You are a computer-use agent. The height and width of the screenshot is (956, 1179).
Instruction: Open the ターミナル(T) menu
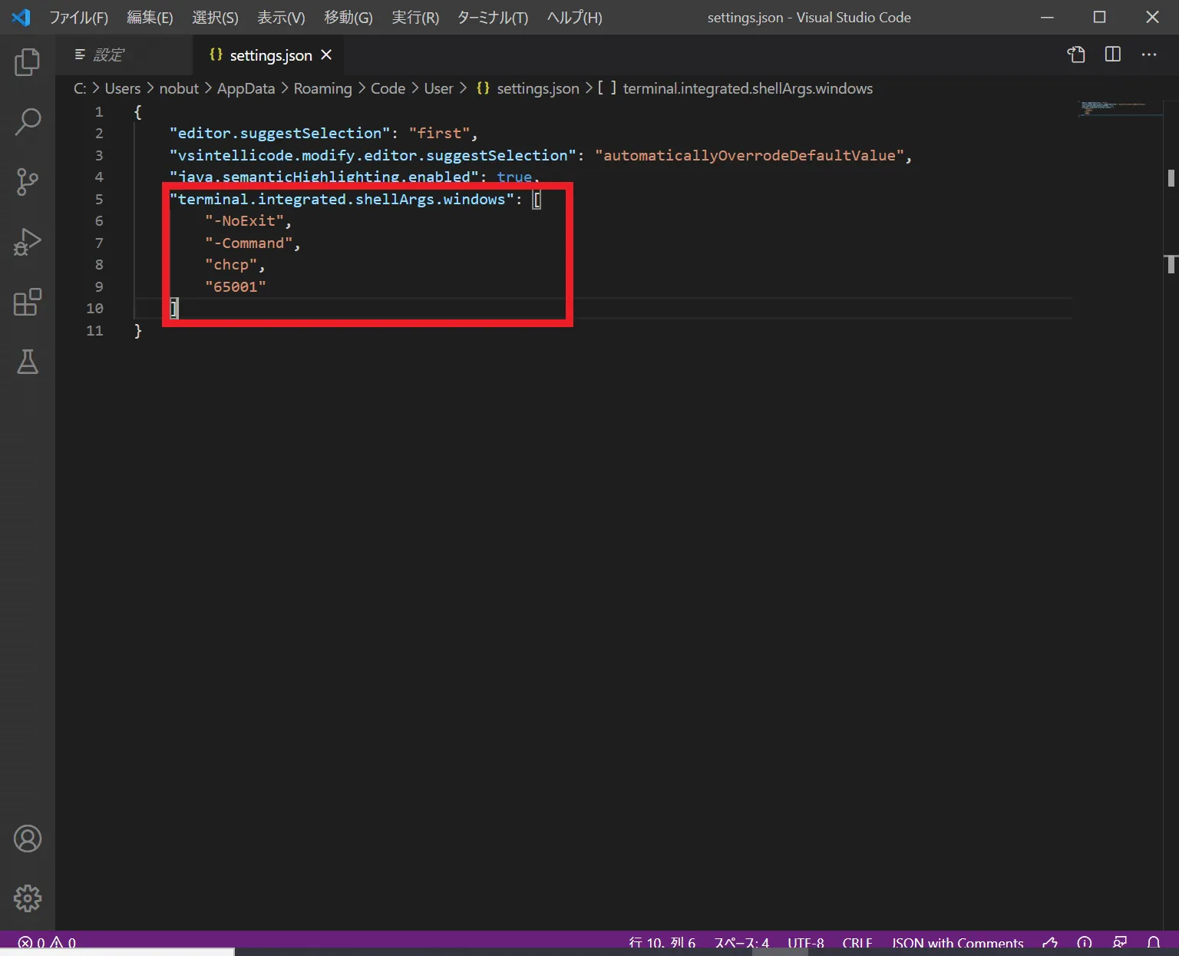[x=493, y=17]
